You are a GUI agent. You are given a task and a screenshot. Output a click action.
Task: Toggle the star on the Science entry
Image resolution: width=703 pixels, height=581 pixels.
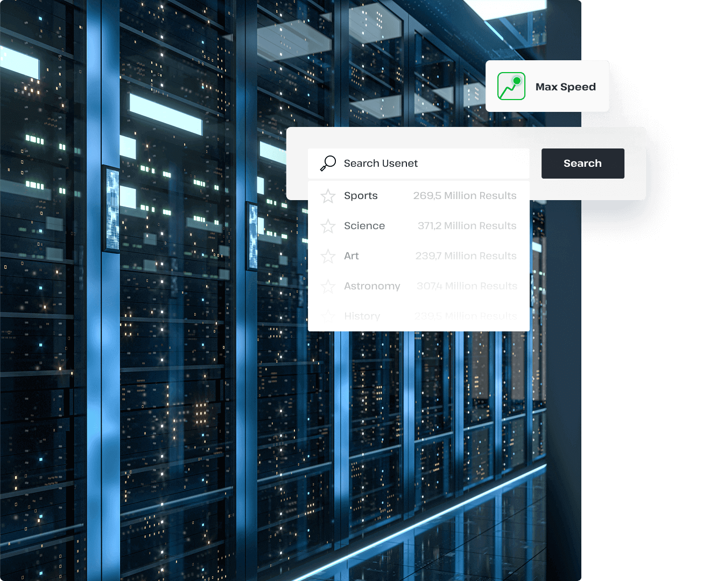pos(328,226)
